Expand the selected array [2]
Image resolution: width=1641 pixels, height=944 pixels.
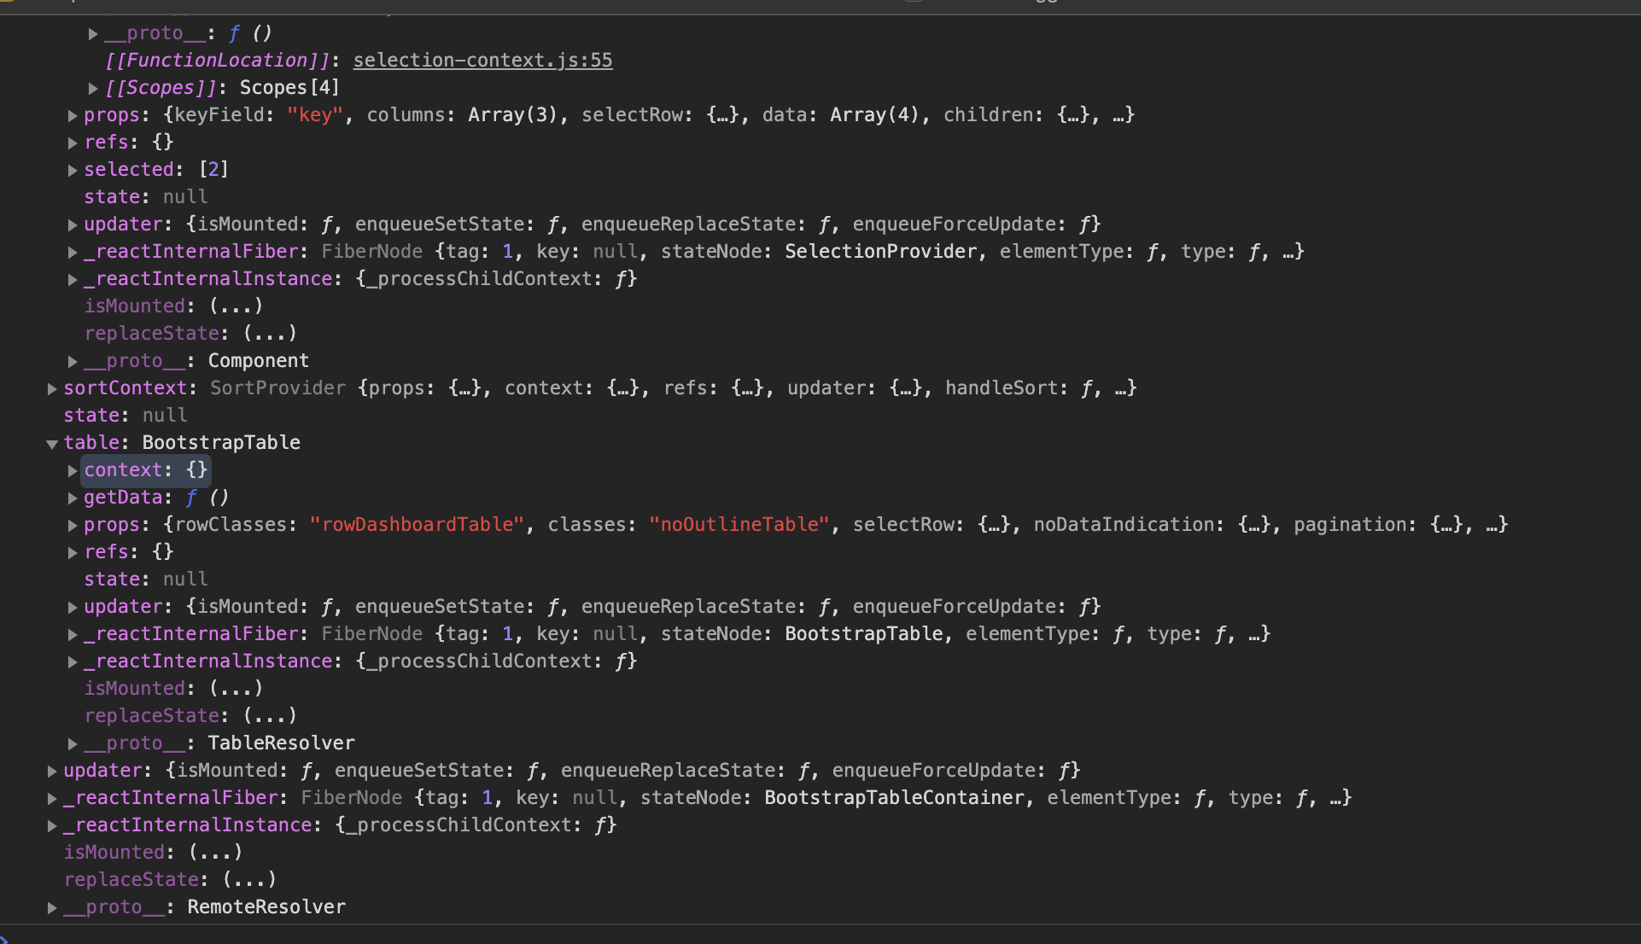(x=73, y=169)
